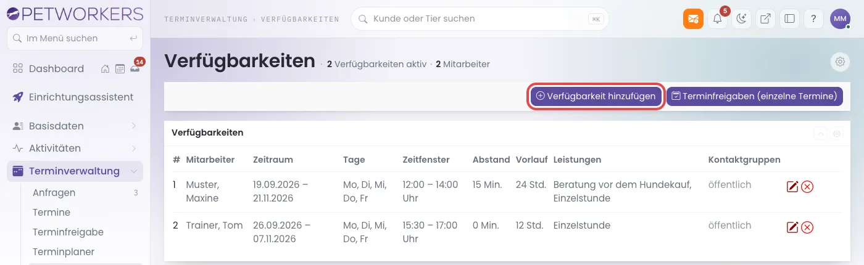Toggle dark mode with the moon icon
Image resolution: width=864 pixels, height=265 pixels.
[741, 18]
